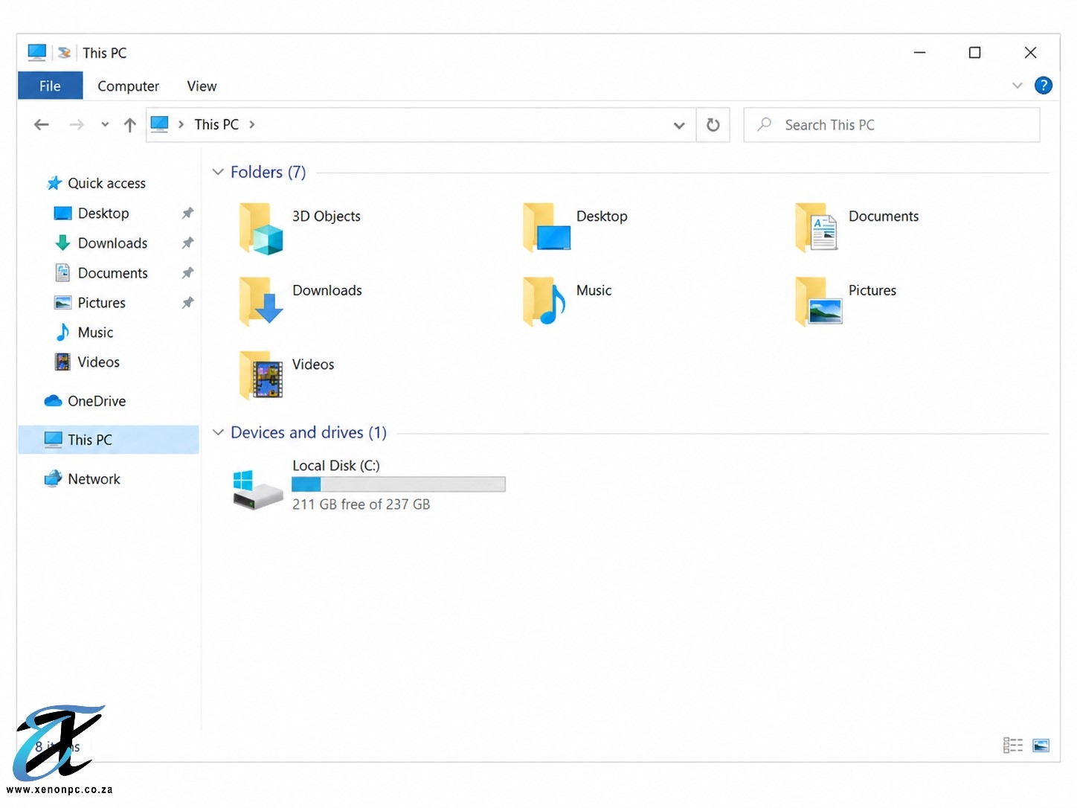
Task: Open the Downloads folder icon in Folders
Action: (x=261, y=301)
